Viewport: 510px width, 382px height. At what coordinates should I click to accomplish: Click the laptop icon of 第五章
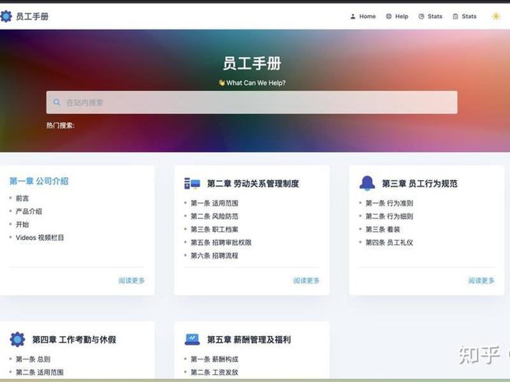coord(193,339)
